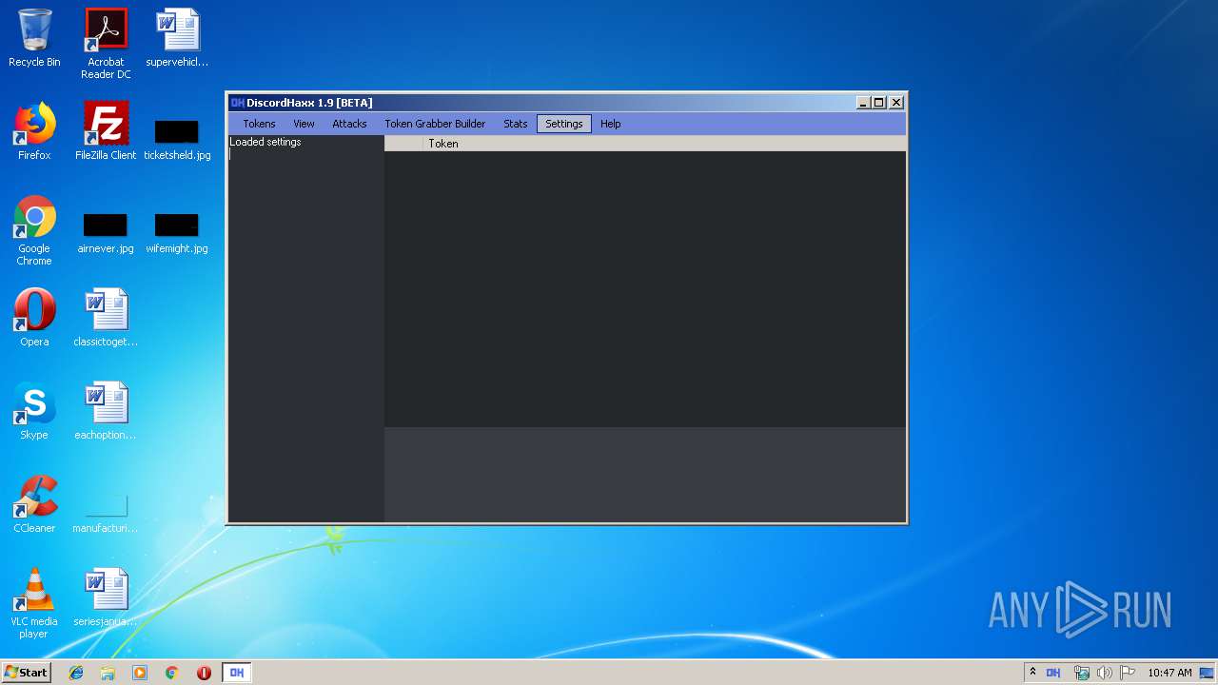
Task: Open Opera from taskbar
Action: point(204,673)
